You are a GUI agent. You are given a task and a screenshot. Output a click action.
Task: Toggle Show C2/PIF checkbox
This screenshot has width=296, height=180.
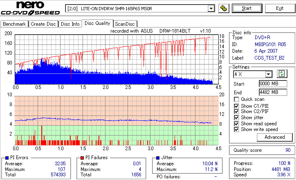click(x=236, y=111)
